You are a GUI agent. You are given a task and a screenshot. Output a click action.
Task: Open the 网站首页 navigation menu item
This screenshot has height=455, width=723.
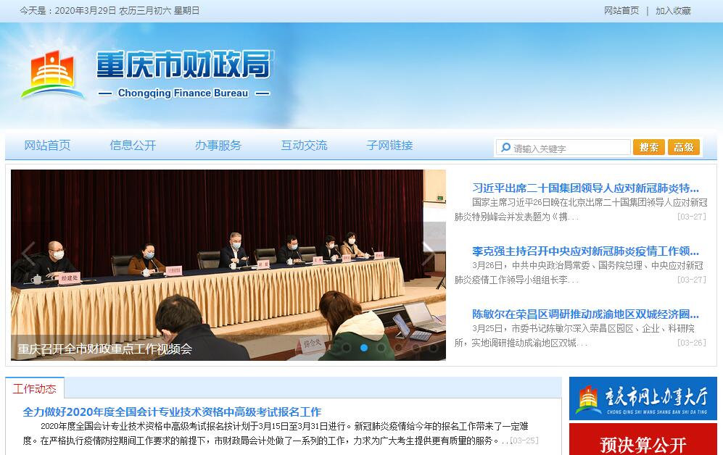pos(47,146)
